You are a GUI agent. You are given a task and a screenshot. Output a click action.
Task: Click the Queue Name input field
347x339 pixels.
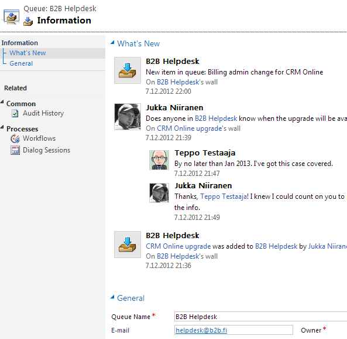pyautogui.click(x=261, y=317)
